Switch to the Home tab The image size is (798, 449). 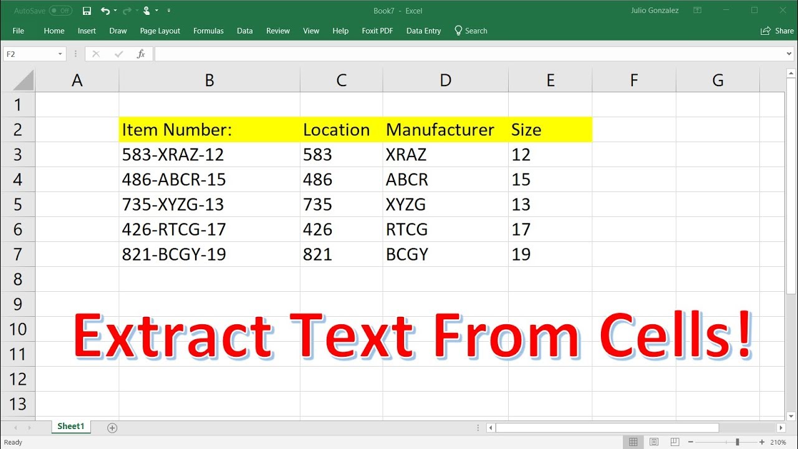click(x=54, y=31)
